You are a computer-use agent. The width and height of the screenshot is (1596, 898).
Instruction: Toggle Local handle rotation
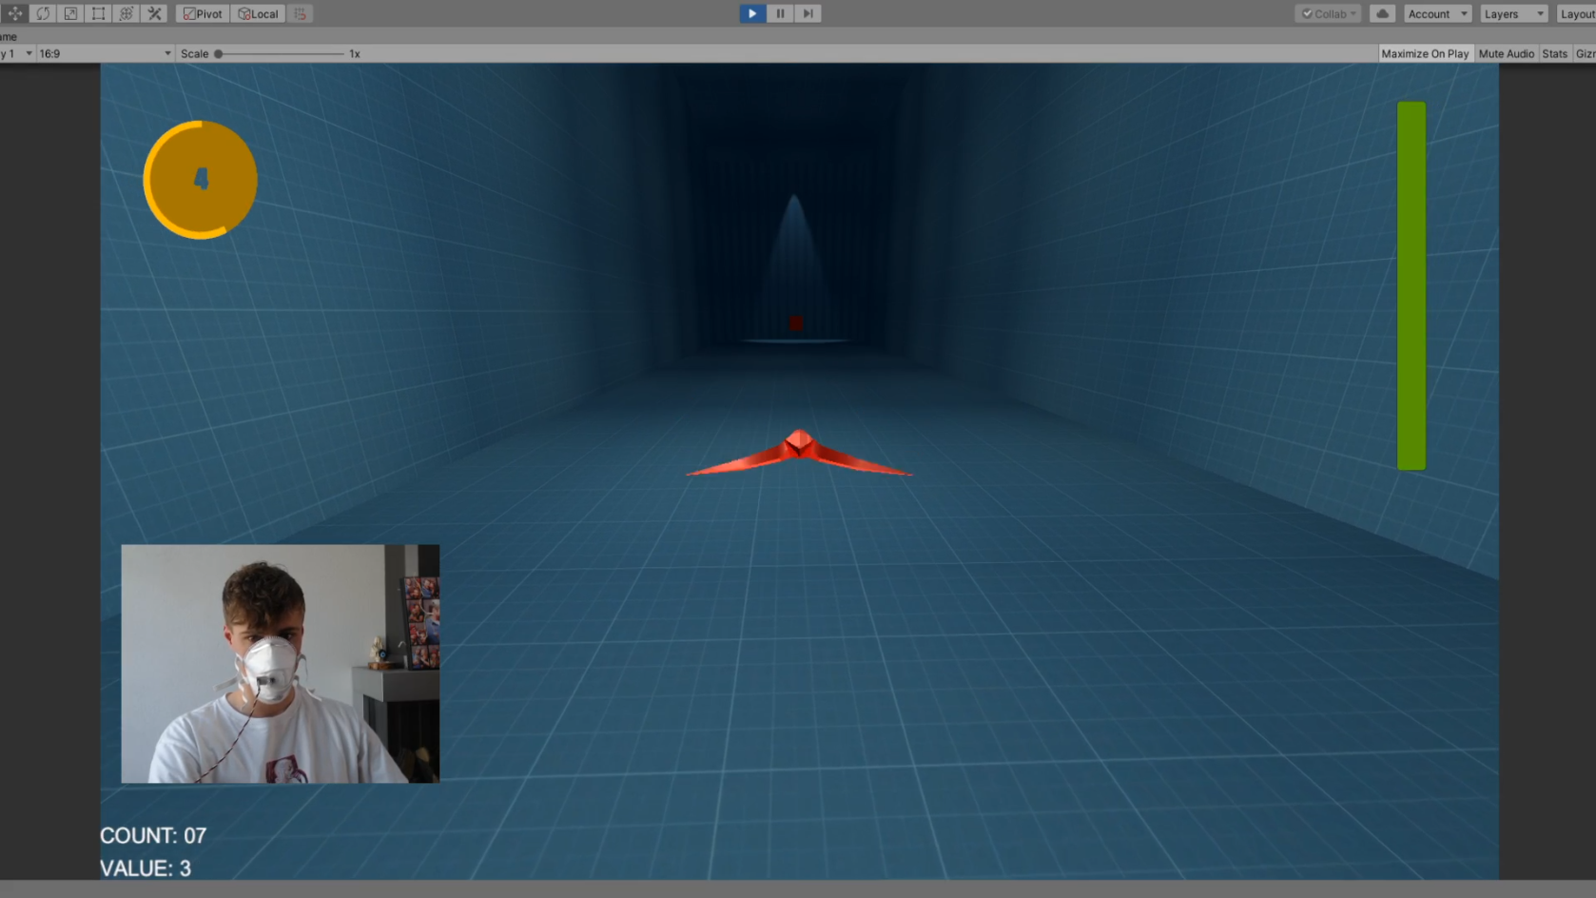[259, 13]
